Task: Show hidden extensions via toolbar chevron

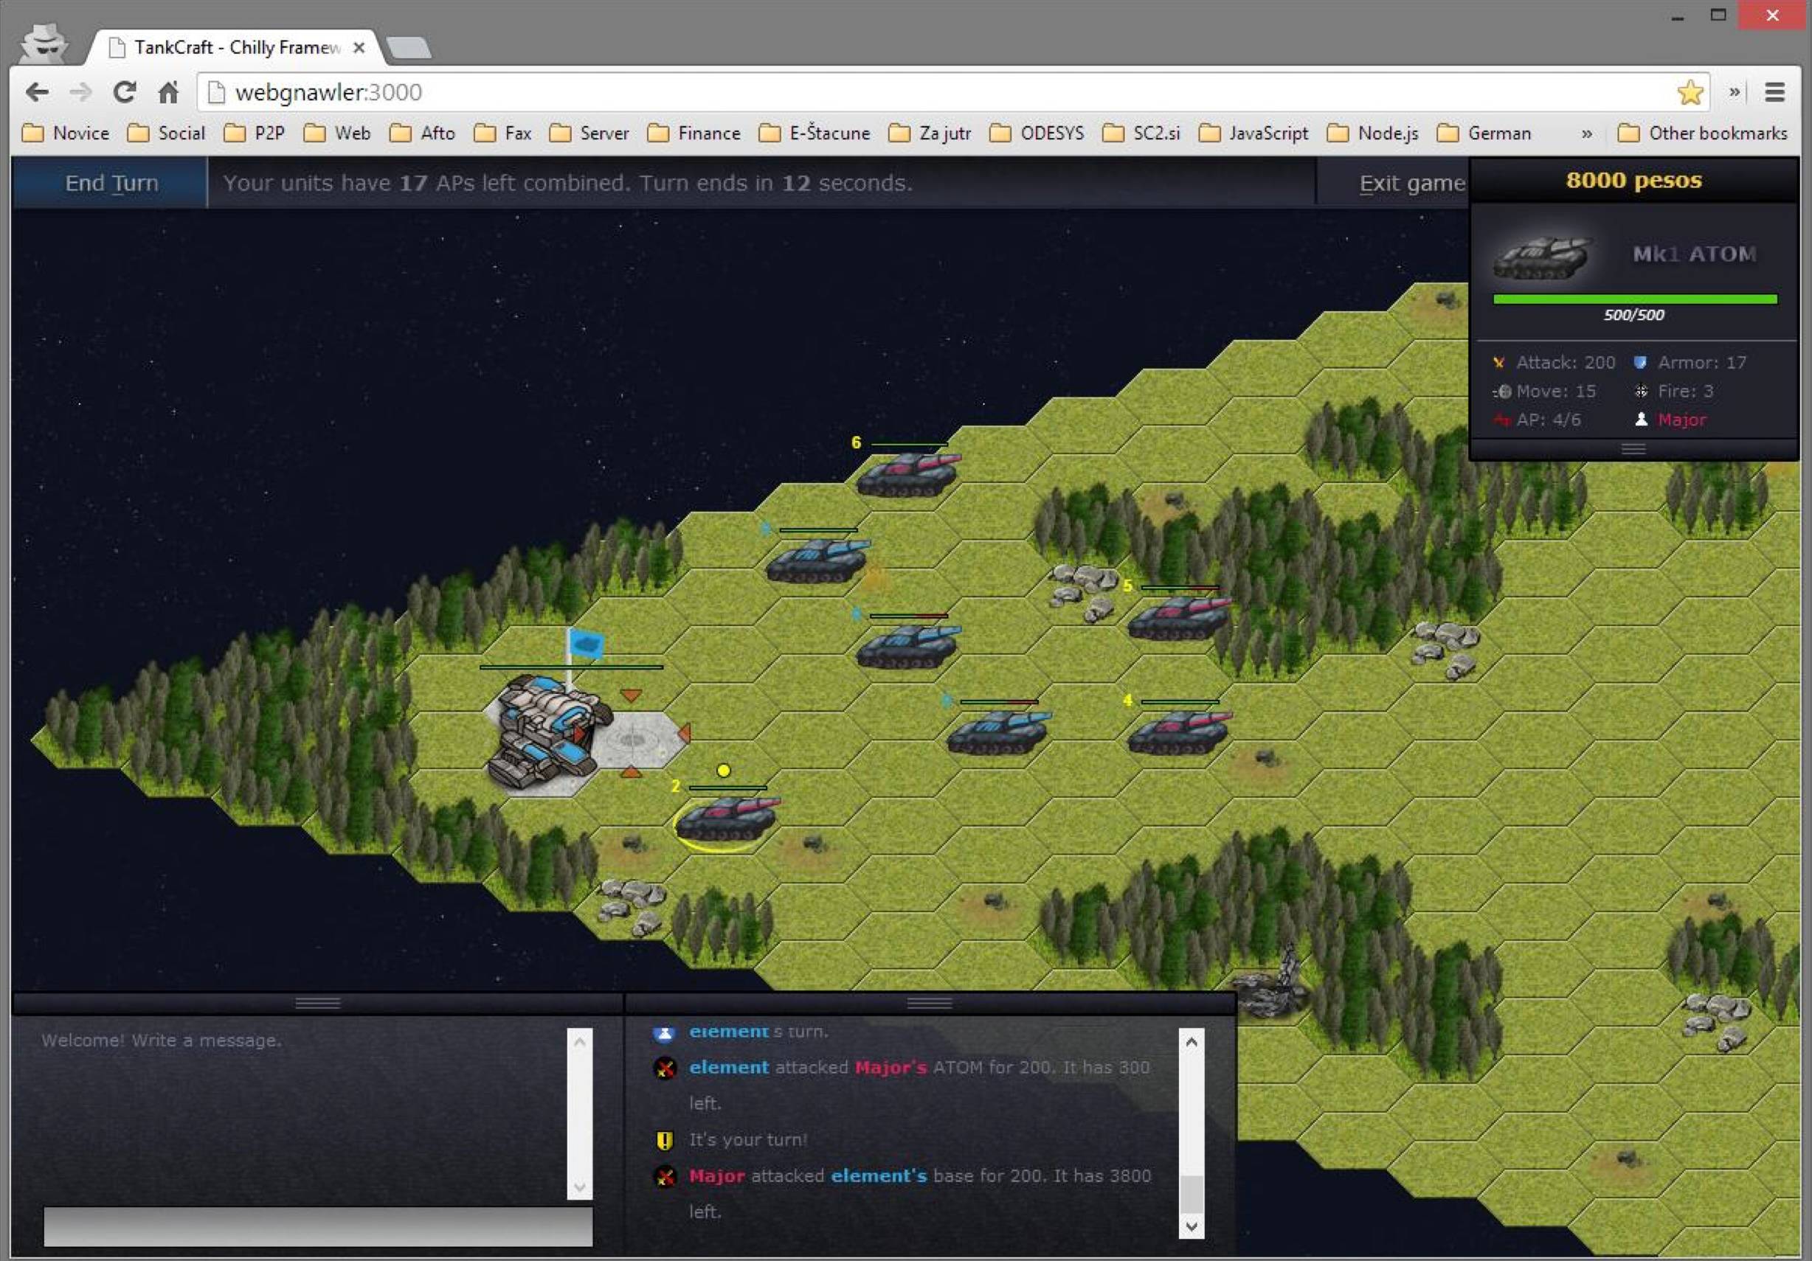Action: [1734, 91]
